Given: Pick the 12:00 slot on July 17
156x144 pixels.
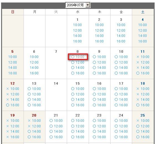Looking at the screenshot, I should point(121,94).
